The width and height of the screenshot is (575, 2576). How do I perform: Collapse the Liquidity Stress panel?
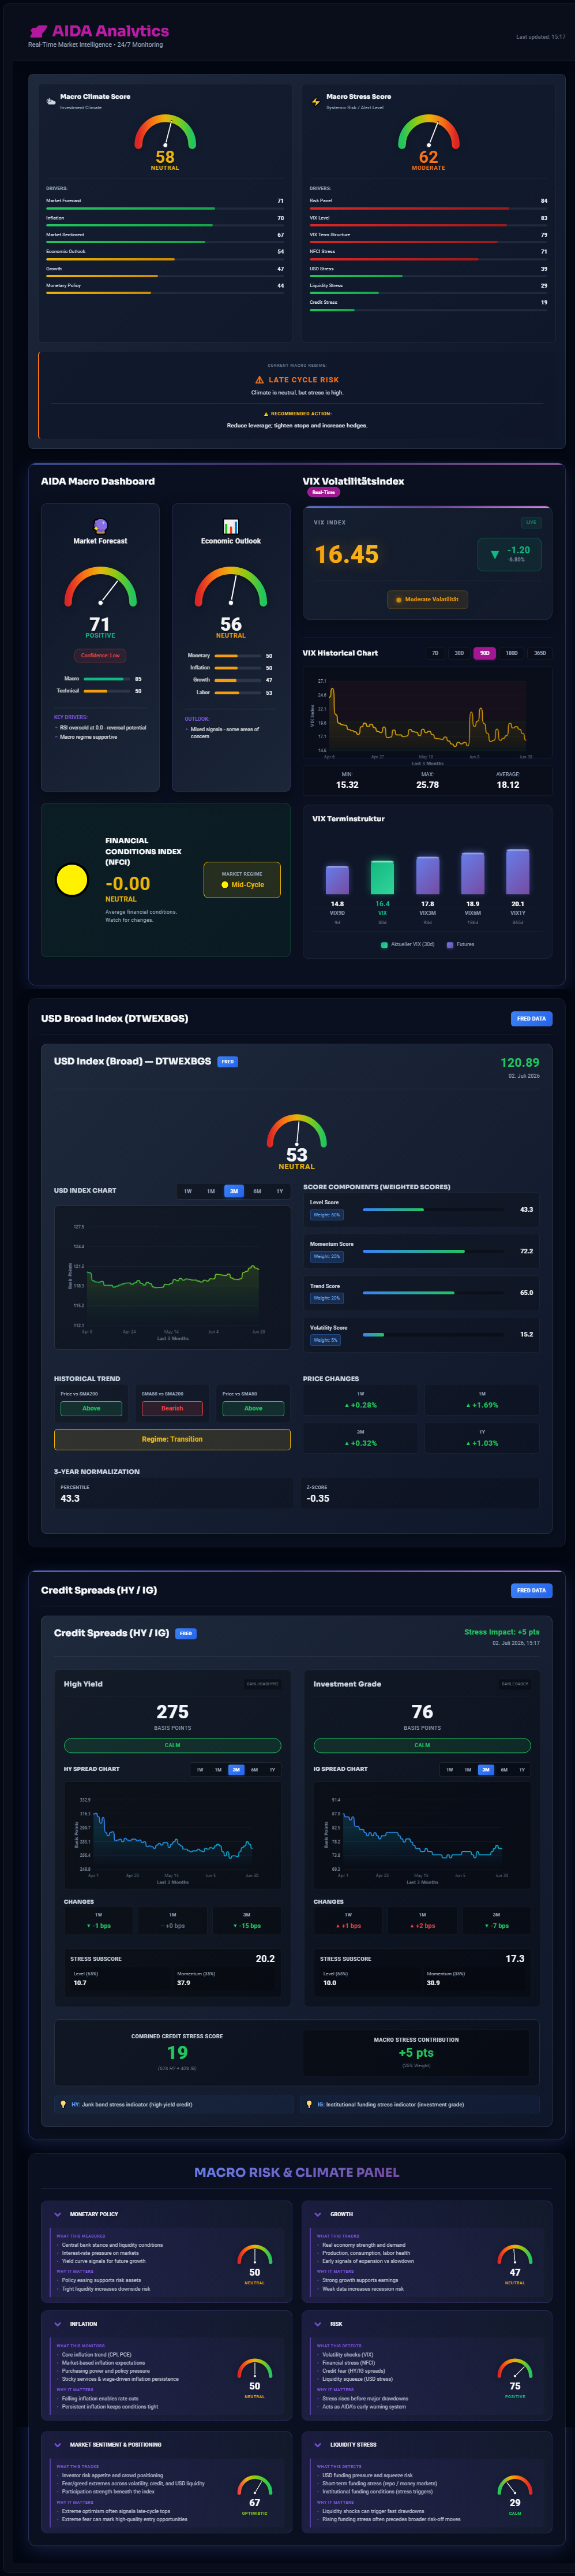(x=317, y=2445)
